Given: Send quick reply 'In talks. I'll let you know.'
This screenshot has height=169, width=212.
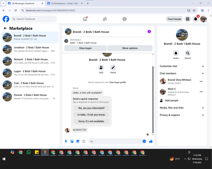Looking at the screenshot, I should (x=91, y=114).
